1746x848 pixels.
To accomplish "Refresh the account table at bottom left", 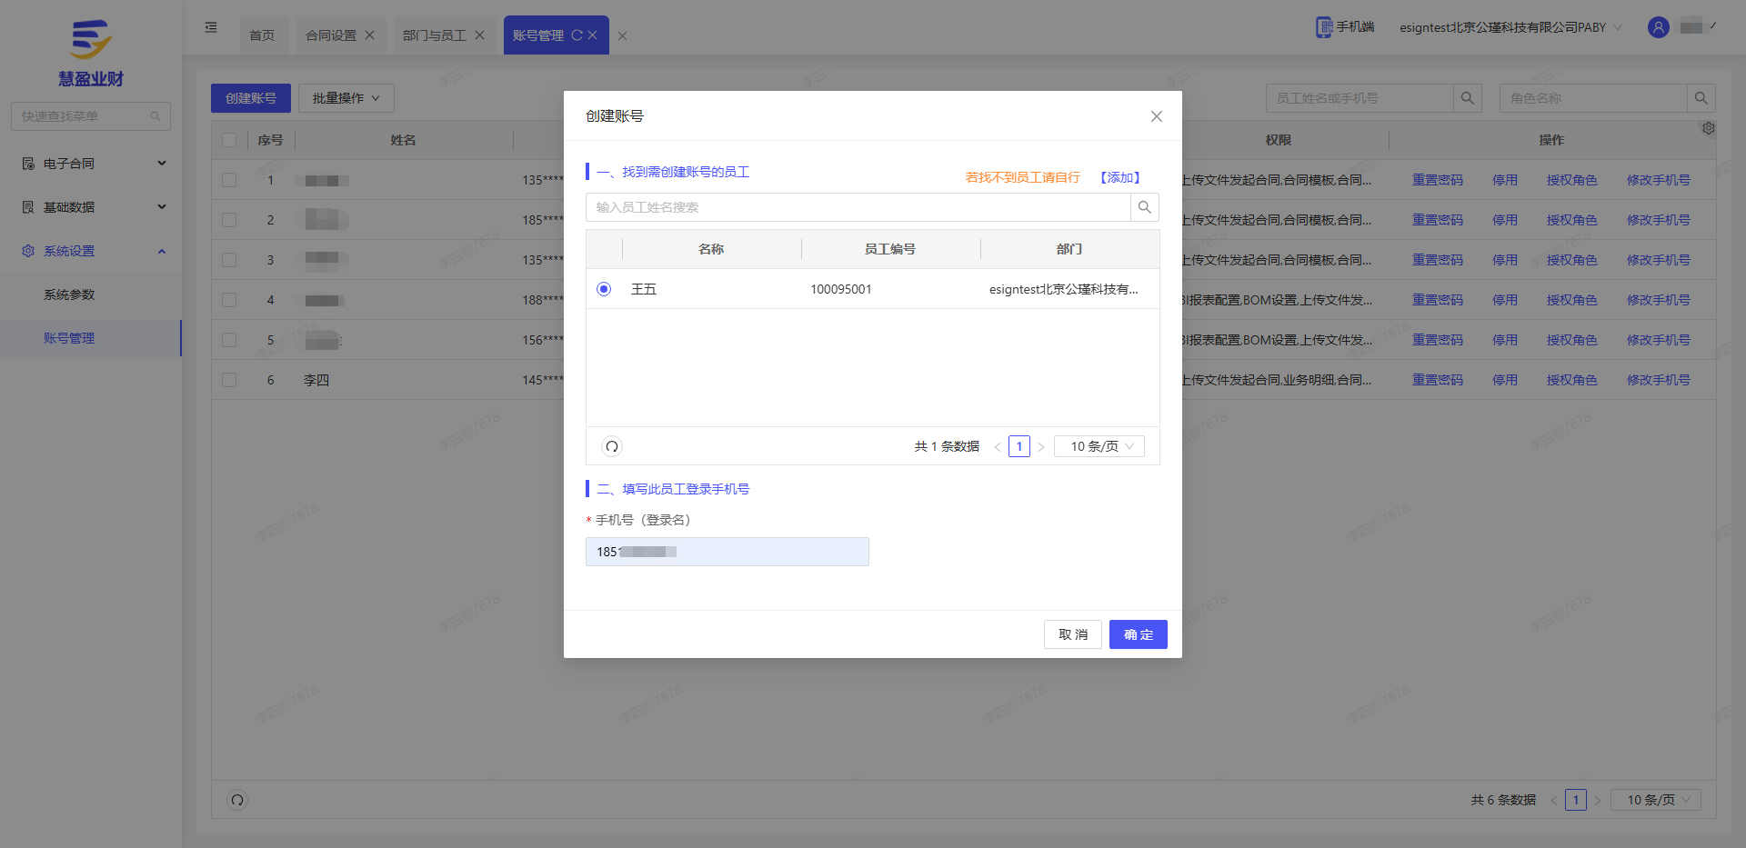I will click(x=237, y=800).
